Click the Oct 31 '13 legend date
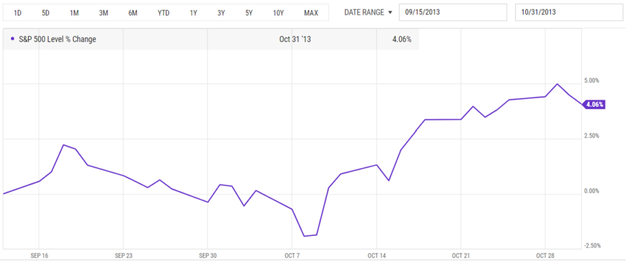The width and height of the screenshot is (626, 261). [295, 39]
